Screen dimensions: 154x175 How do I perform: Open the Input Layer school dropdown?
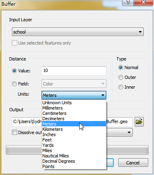coord(78,32)
